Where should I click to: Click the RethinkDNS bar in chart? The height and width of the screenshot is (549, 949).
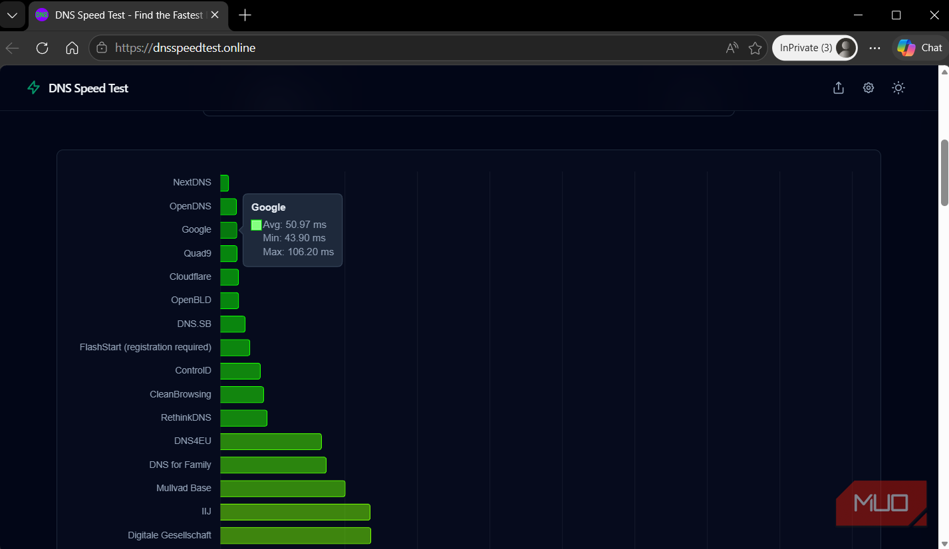243,418
